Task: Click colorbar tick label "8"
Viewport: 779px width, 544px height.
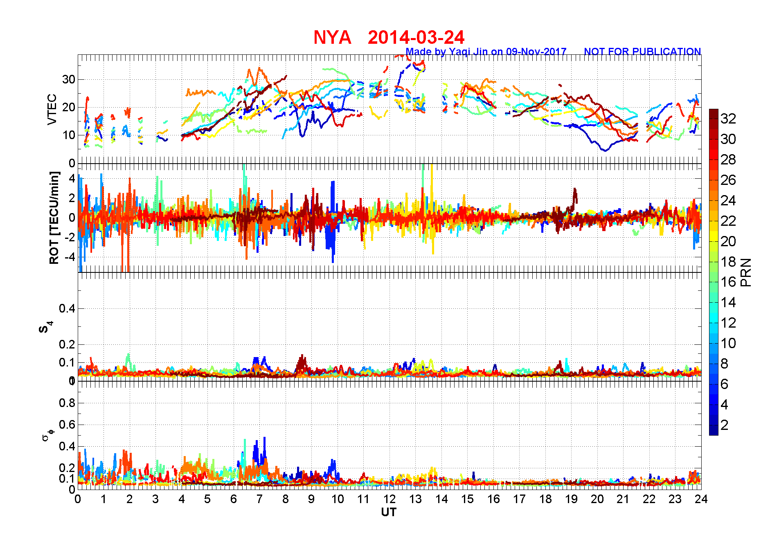Action: tap(725, 364)
